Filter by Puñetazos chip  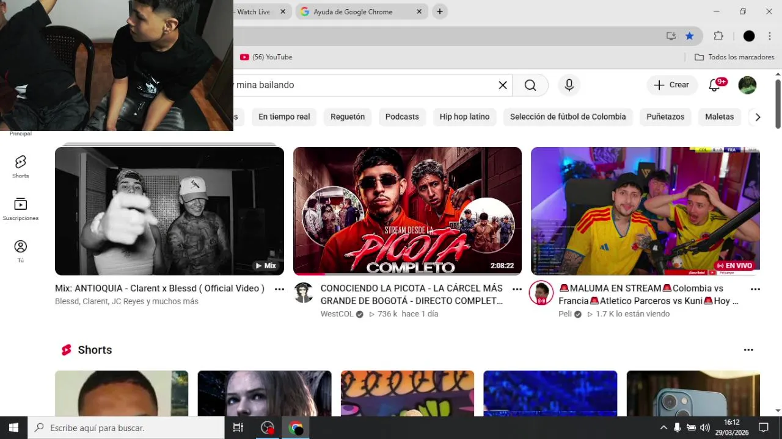point(665,116)
